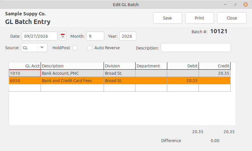This screenshot has width=252, height=151.
Task: Enable the Auto Reverse checkbox
Action: click(90, 48)
